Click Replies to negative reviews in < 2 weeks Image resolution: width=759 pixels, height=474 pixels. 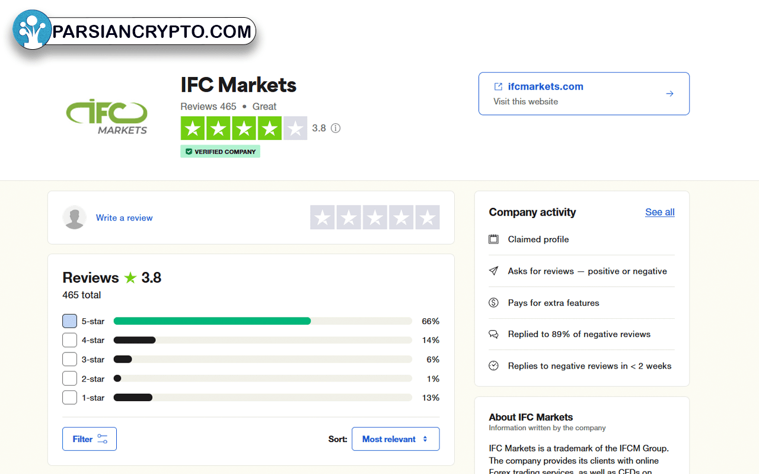(590, 366)
